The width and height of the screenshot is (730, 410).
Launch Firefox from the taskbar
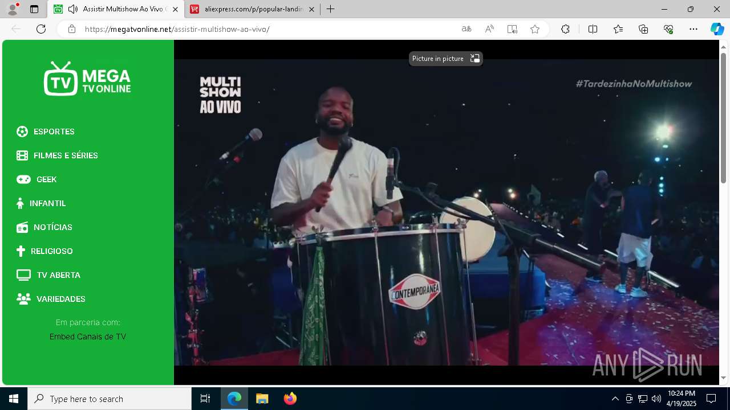(290, 399)
